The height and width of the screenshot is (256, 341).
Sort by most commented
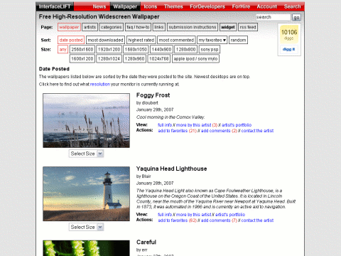click(x=176, y=40)
